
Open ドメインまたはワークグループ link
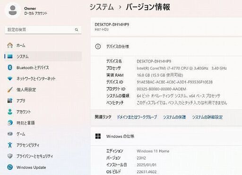click(137, 117)
